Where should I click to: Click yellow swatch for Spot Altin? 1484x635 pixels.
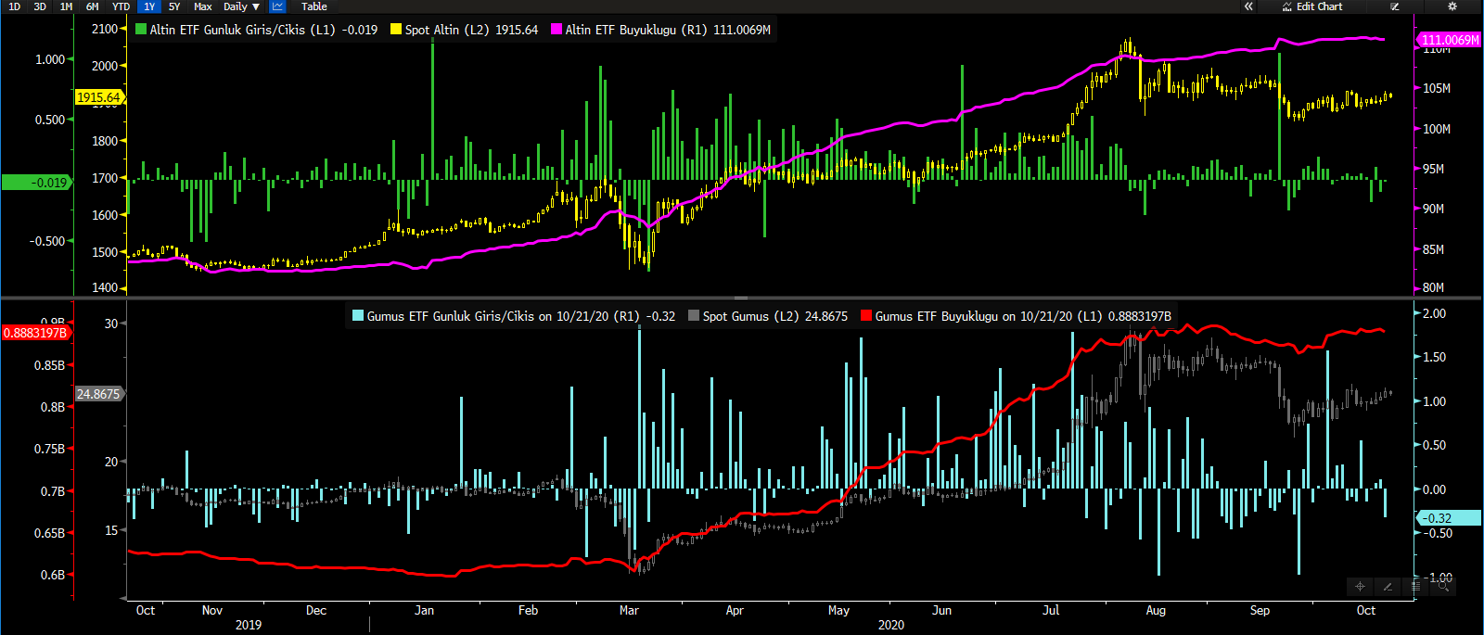tap(396, 30)
